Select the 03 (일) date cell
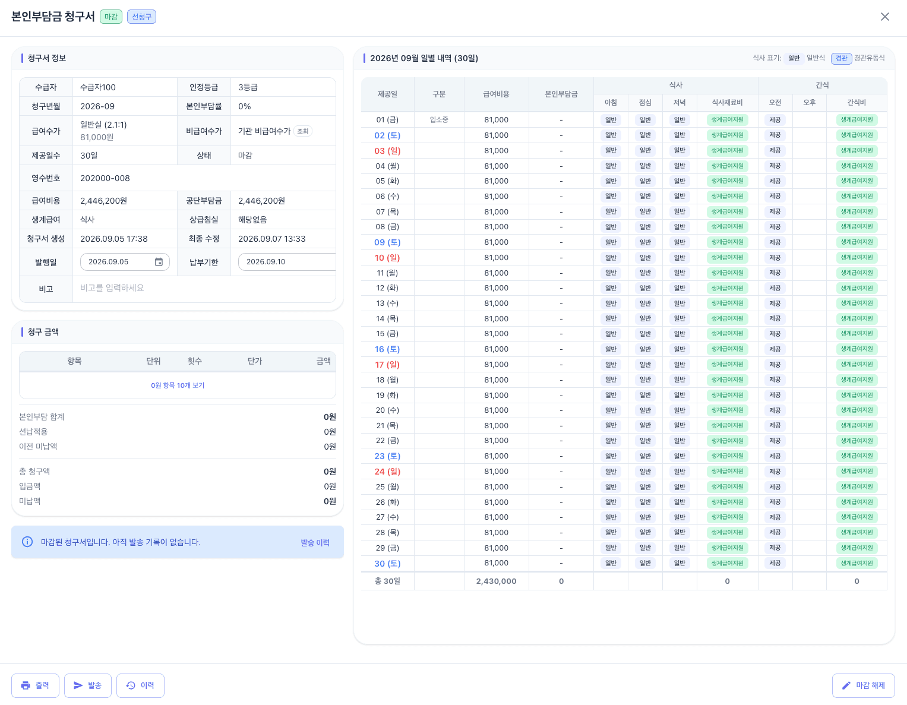 tap(387, 151)
